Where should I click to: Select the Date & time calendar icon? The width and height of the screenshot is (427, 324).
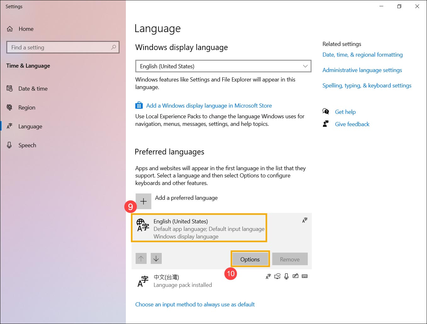10,88
